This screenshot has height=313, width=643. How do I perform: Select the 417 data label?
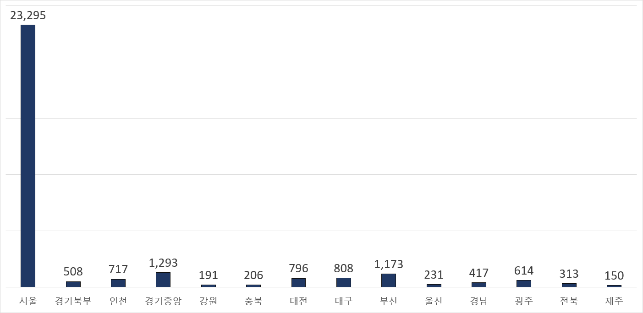point(478,273)
